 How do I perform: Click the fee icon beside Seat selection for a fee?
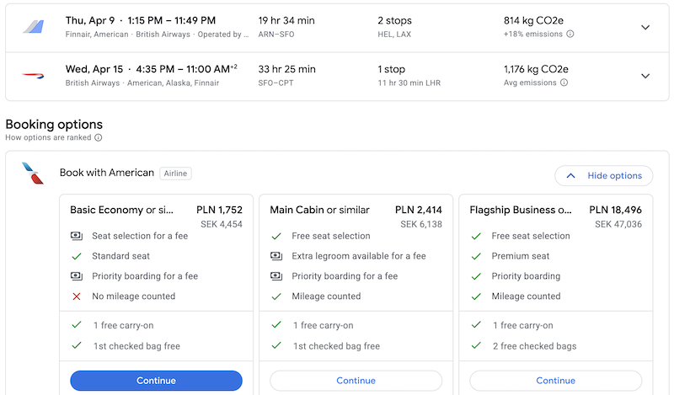tap(77, 236)
